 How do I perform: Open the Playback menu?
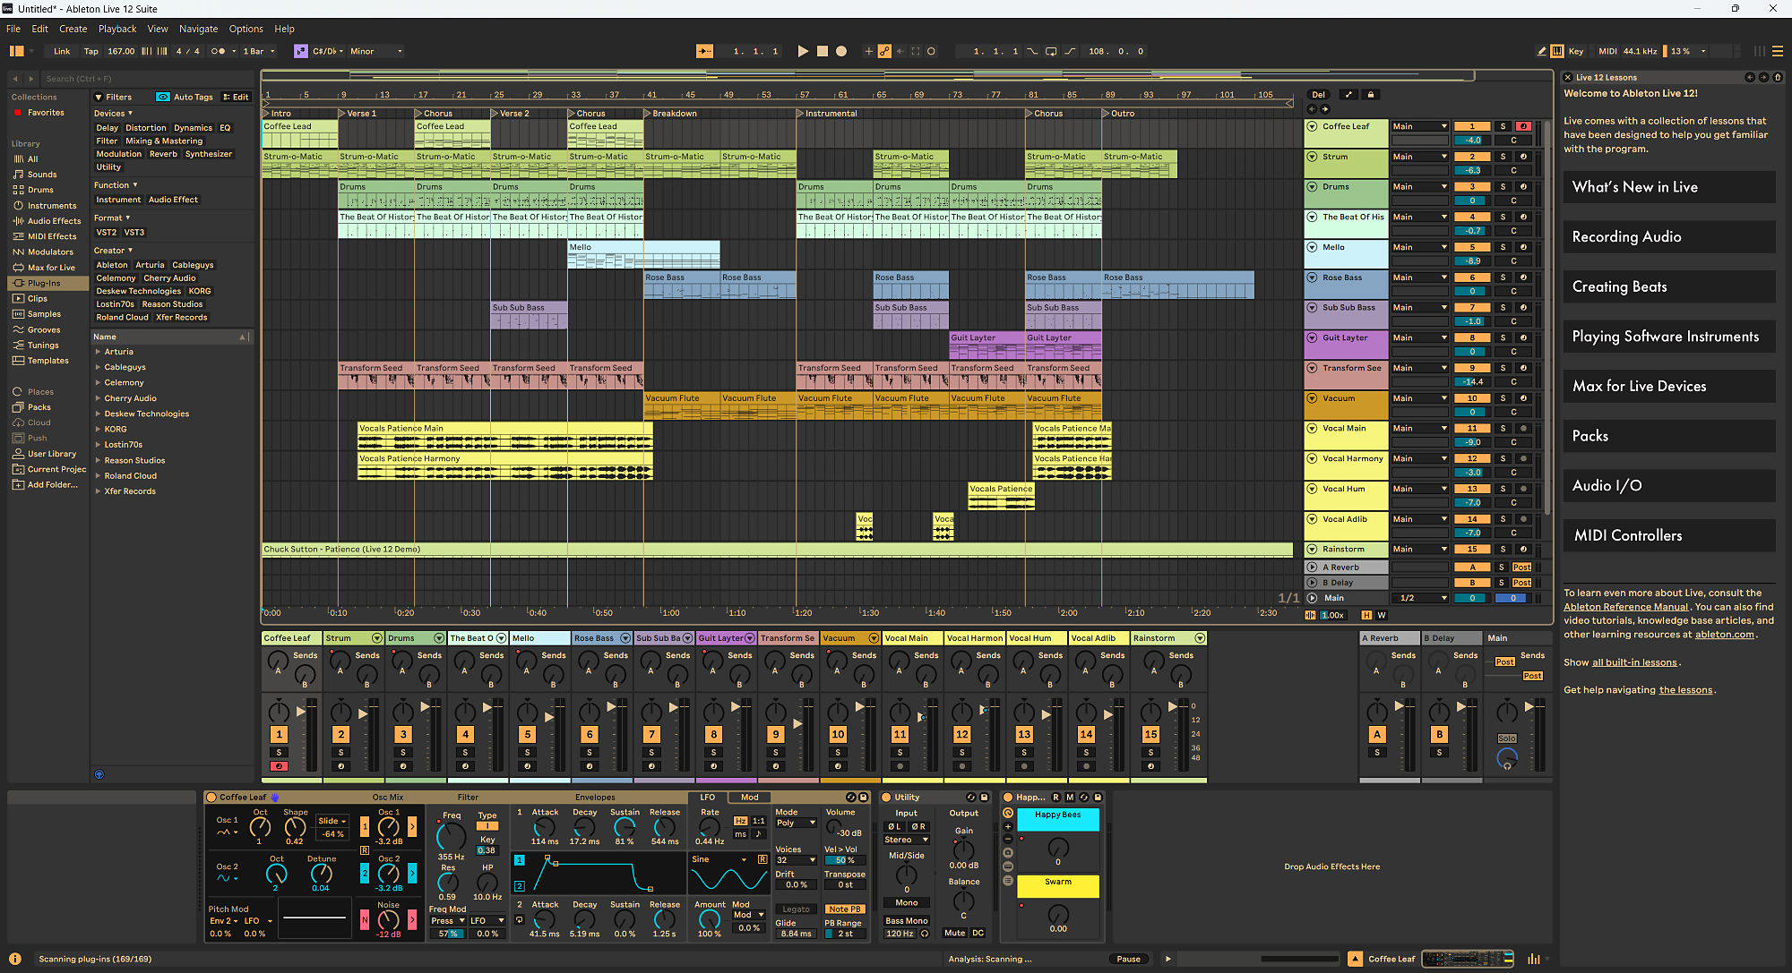(117, 29)
